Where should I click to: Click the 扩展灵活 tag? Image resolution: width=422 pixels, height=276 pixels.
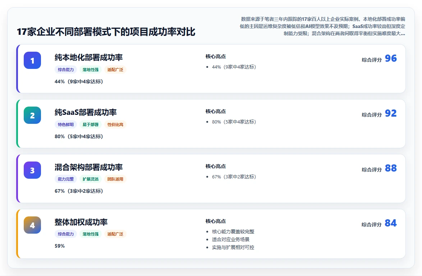click(x=91, y=179)
